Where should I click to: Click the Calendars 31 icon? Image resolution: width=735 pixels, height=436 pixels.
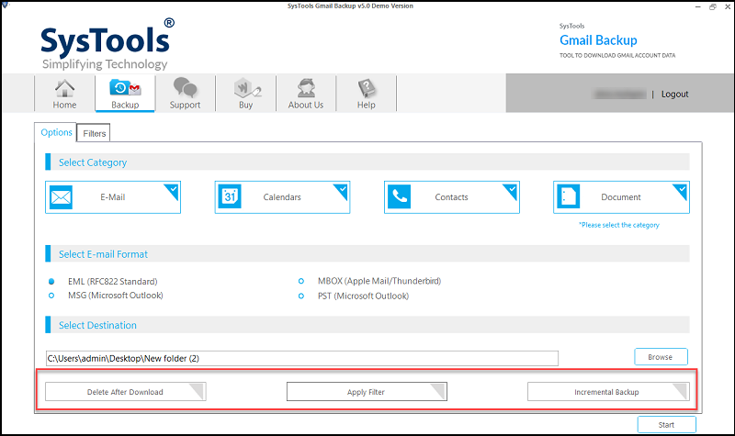coord(230,196)
